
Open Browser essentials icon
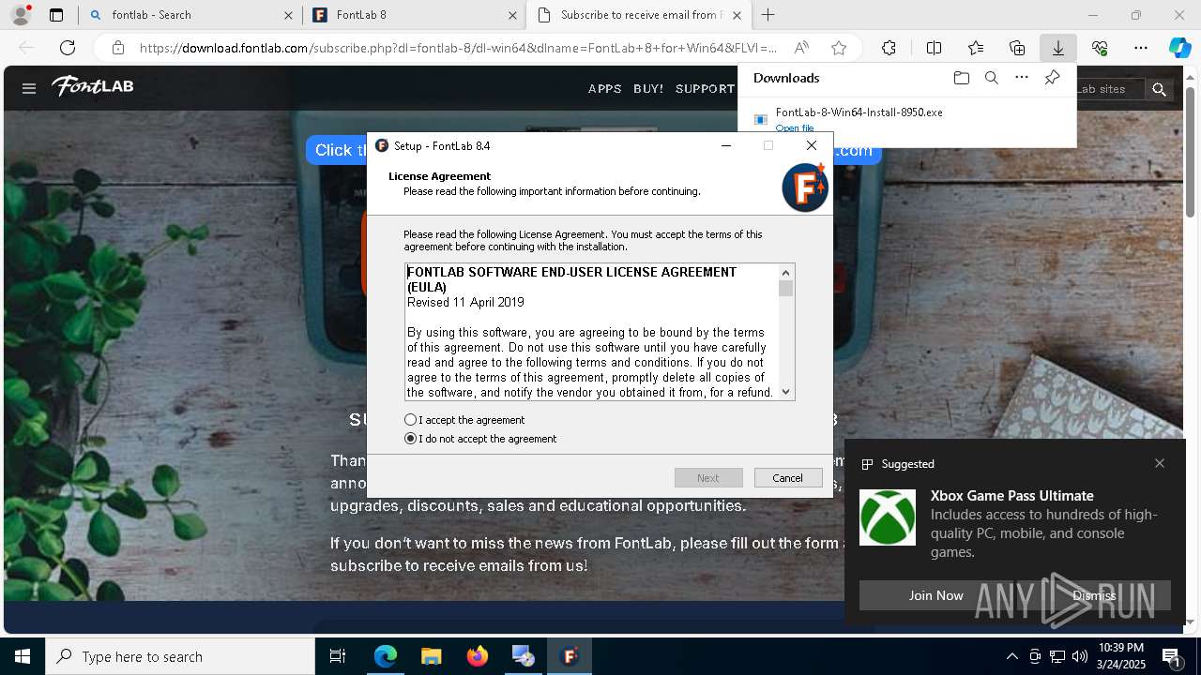(x=1100, y=48)
